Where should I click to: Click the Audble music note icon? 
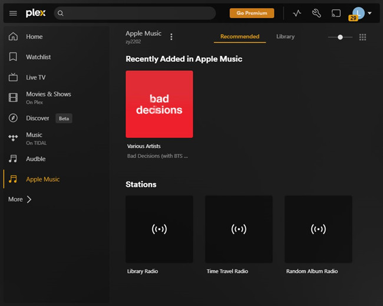coord(13,159)
